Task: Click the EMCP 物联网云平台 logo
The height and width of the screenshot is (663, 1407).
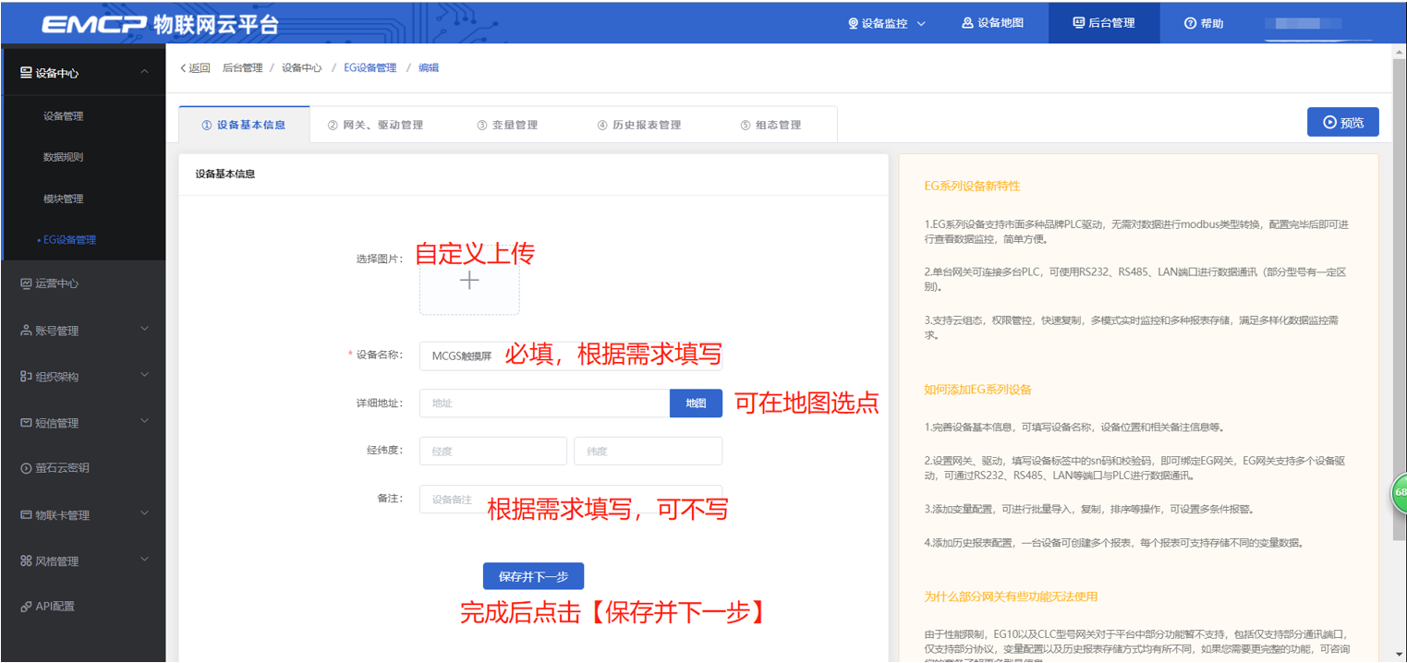Action: pos(159,25)
